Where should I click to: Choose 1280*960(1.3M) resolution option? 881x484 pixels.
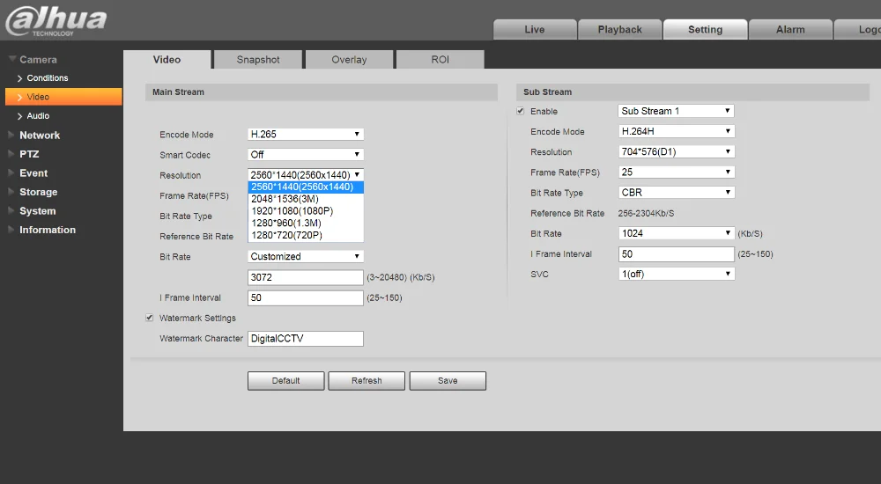point(306,223)
